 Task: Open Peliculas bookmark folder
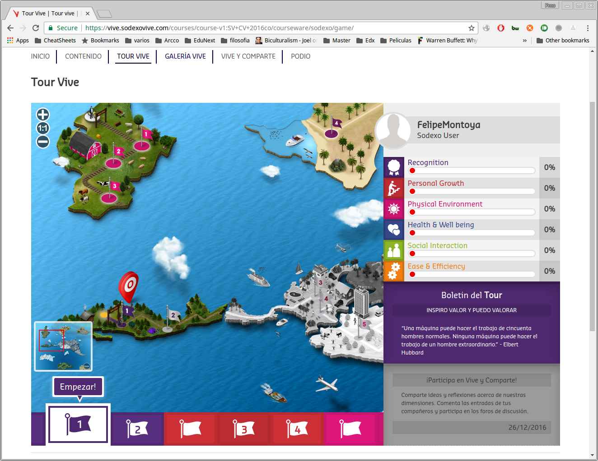click(x=396, y=40)
